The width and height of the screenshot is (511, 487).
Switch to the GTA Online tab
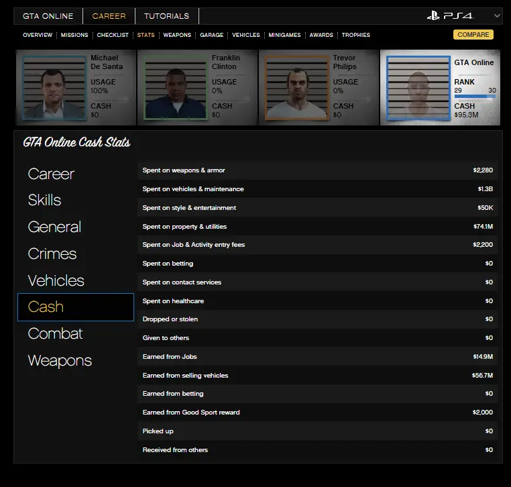[48, 16]
